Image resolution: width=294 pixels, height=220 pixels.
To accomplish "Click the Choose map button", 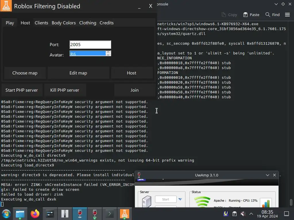I will 25,73.
